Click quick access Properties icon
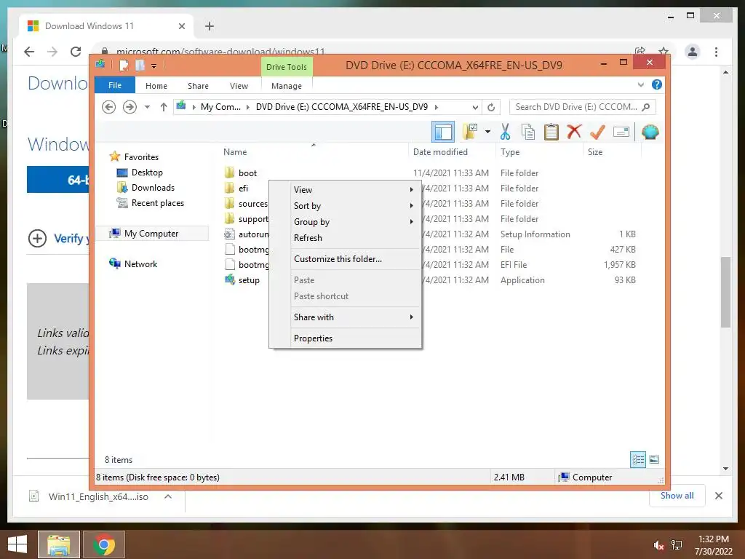The width and height of the screenshot is (745, 559). click(124, 66)
